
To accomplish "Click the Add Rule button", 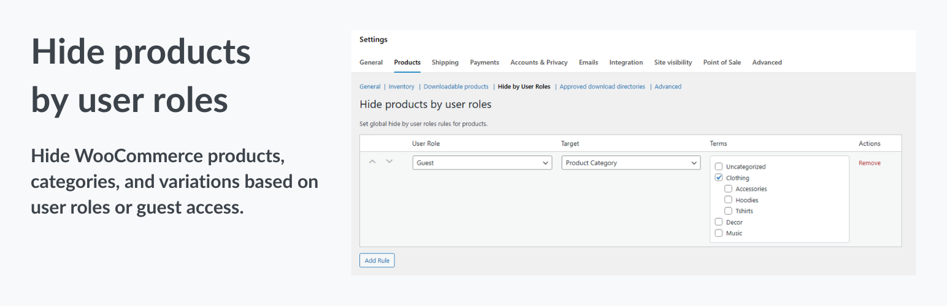I will (x=377, y=261).
